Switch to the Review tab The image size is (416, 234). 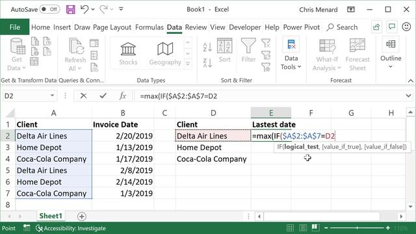[x=196, y=27]
